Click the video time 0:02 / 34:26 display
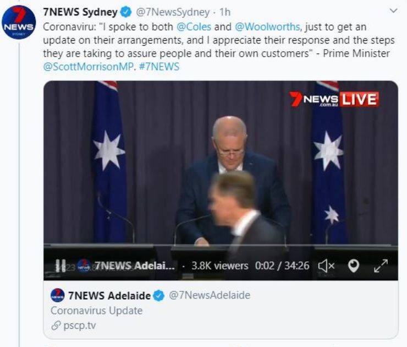 [282, 265]
